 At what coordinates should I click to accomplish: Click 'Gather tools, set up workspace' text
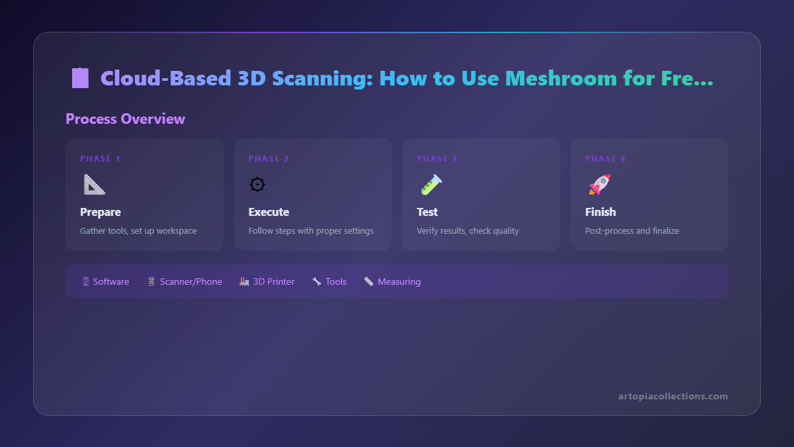(x=138, y=231)
